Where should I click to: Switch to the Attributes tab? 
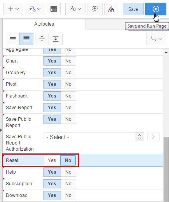tap(44, 24)
